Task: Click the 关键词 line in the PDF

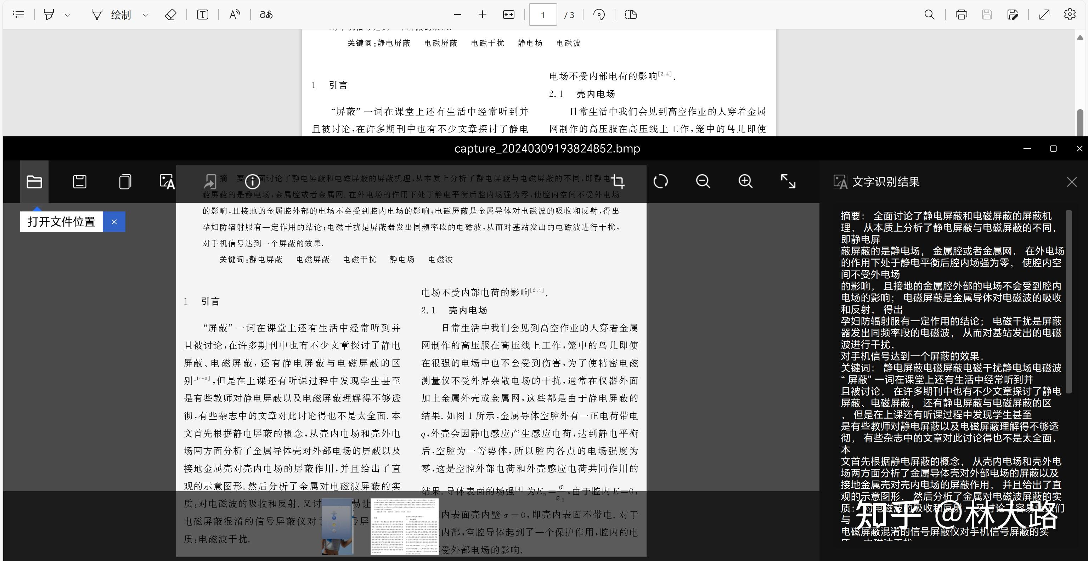Action: coord(464,43)
